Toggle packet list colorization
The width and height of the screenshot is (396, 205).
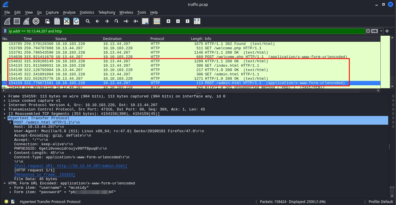coord(157,21)
